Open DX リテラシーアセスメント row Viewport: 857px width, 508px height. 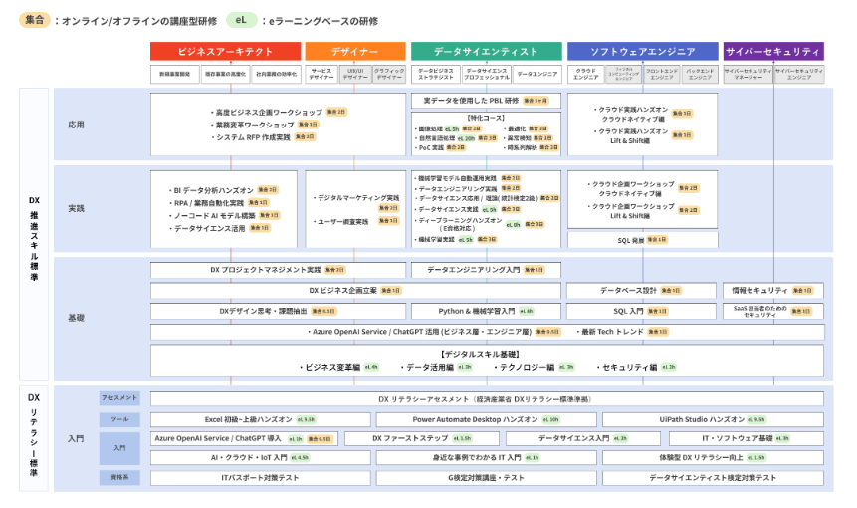[486, 398]
